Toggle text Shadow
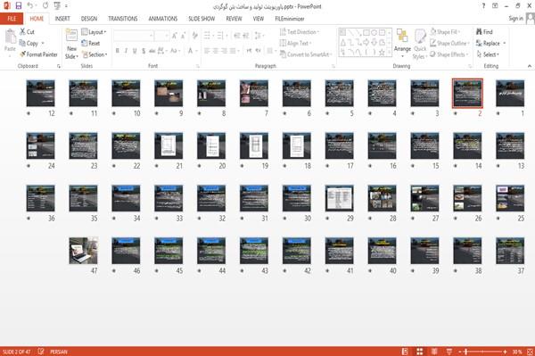Image resolution: width=535 pixels, height=356 pixels. click(x=144, y=51)
